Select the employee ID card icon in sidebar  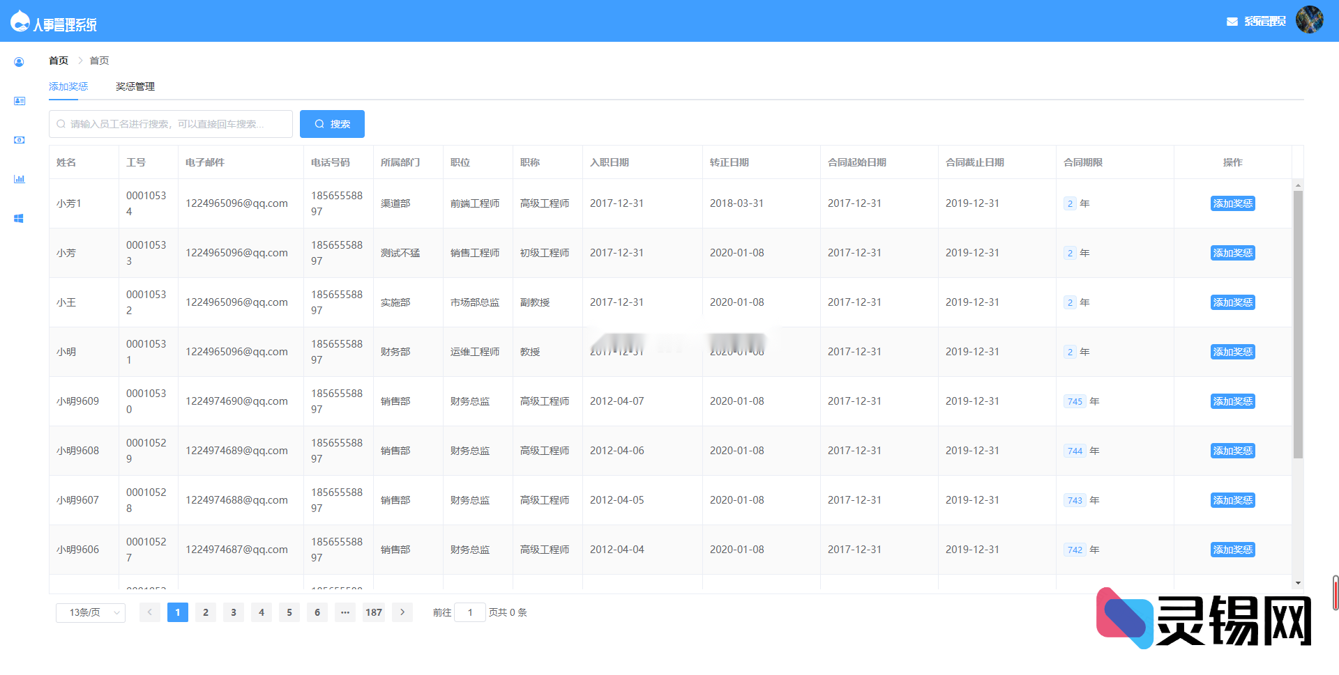[x=19, y=100]
